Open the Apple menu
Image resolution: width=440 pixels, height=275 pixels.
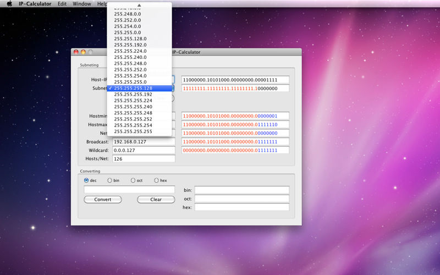(x=9, y=4)
